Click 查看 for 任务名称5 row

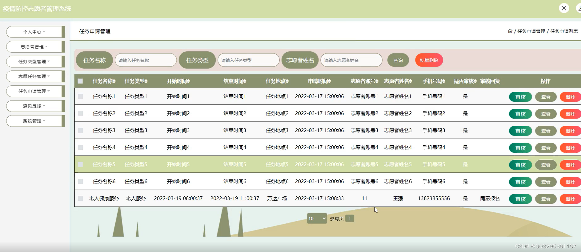point(546,165)
